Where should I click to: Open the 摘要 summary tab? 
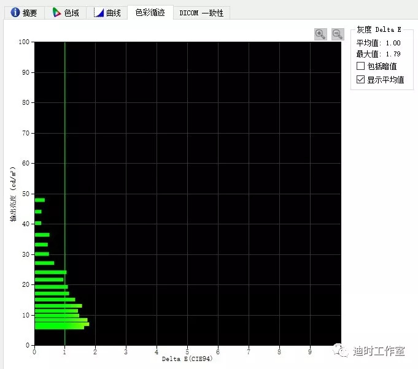coord(24,12)
